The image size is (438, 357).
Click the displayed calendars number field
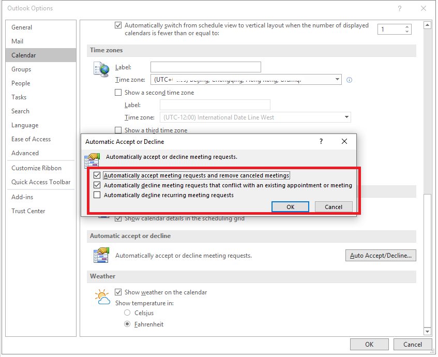pos(391,29)
